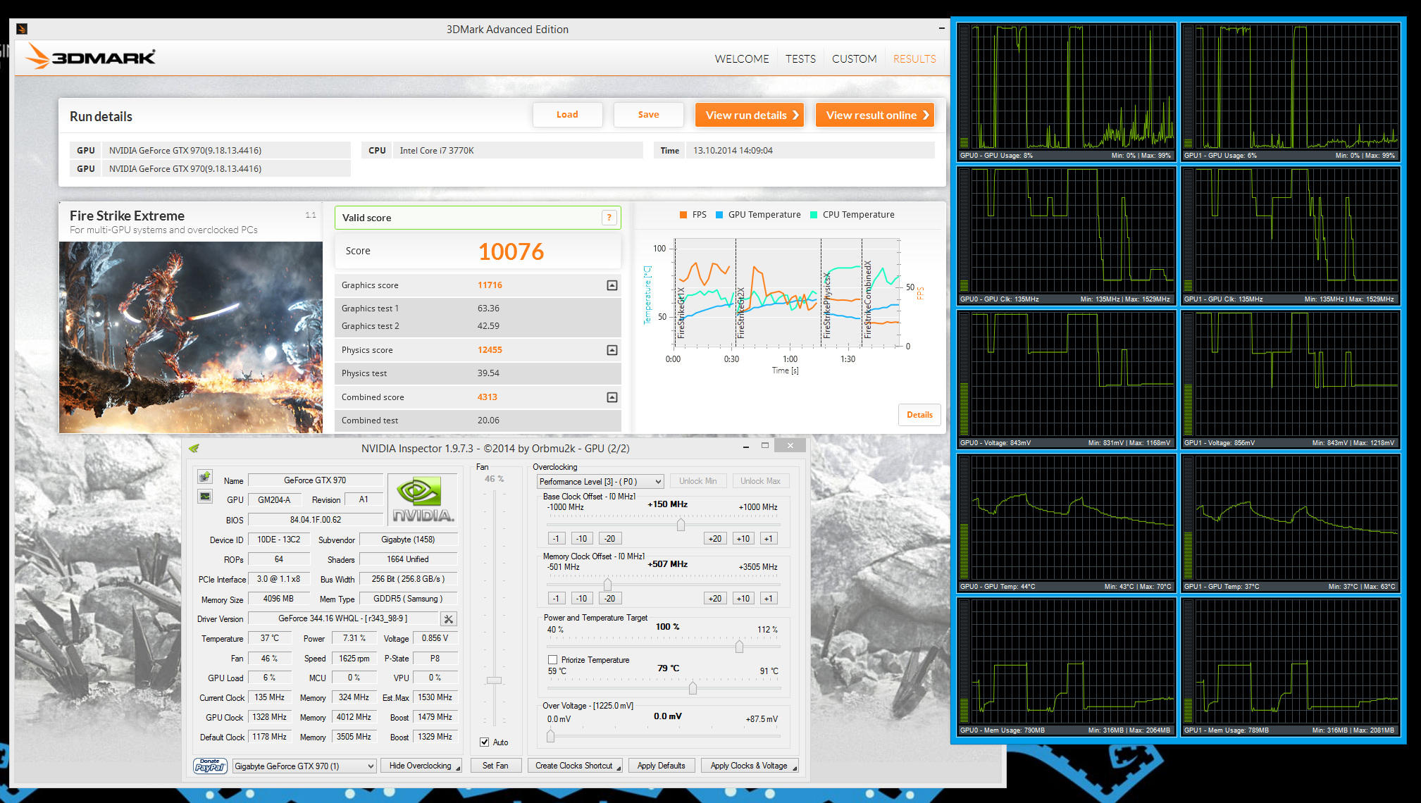1421x803 pixels.
Task: Switch to the CUSTOM tab
Action: coord(854,59)
